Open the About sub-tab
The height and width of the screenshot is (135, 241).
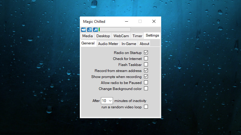click(145, 44)
